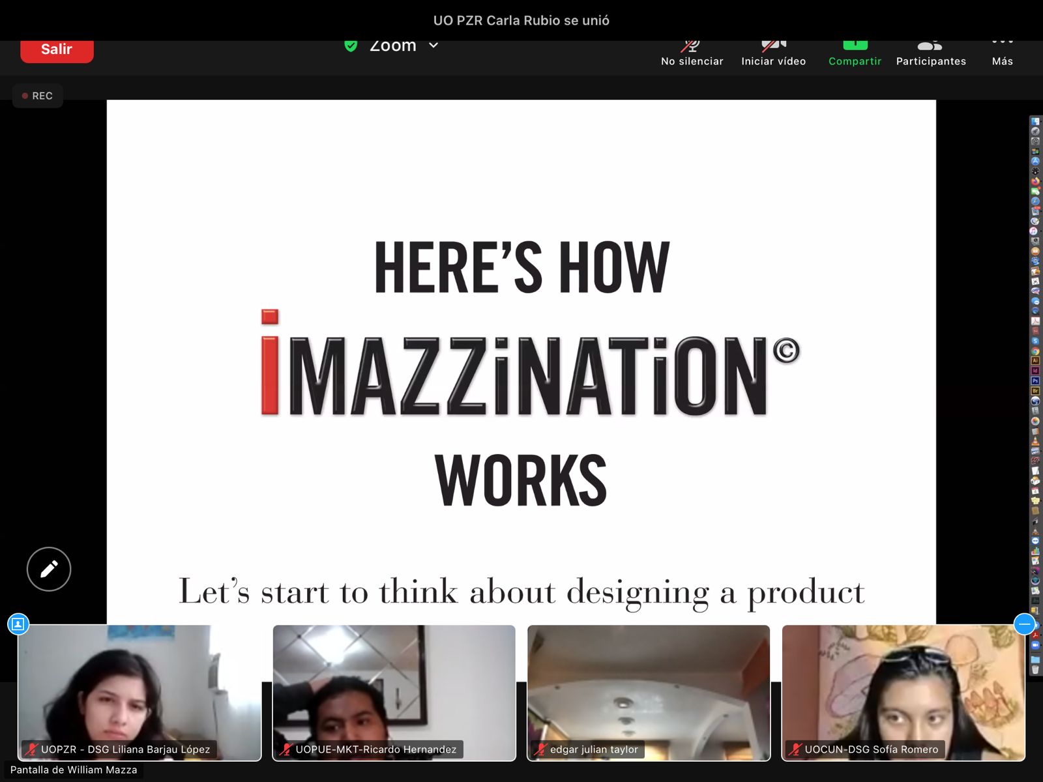Open the green security shield icon
Viewport: 1043px width, 782px height.
point(351,46)
